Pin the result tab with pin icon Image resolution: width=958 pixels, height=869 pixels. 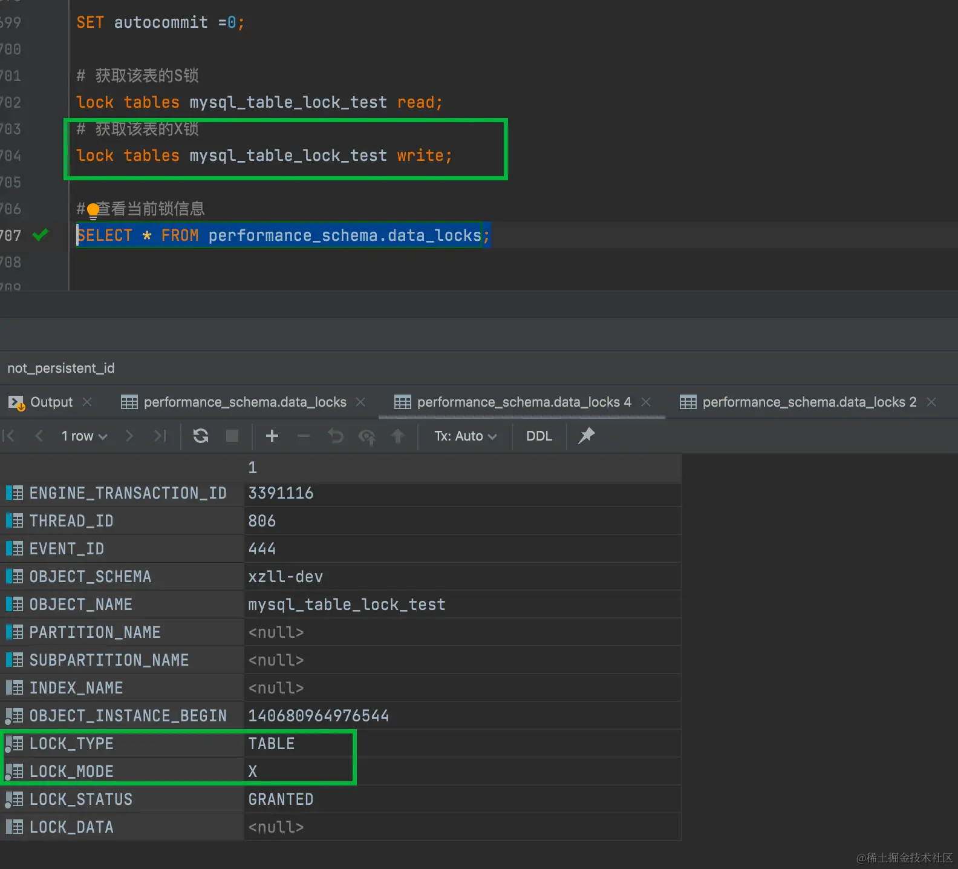point(586,435)
